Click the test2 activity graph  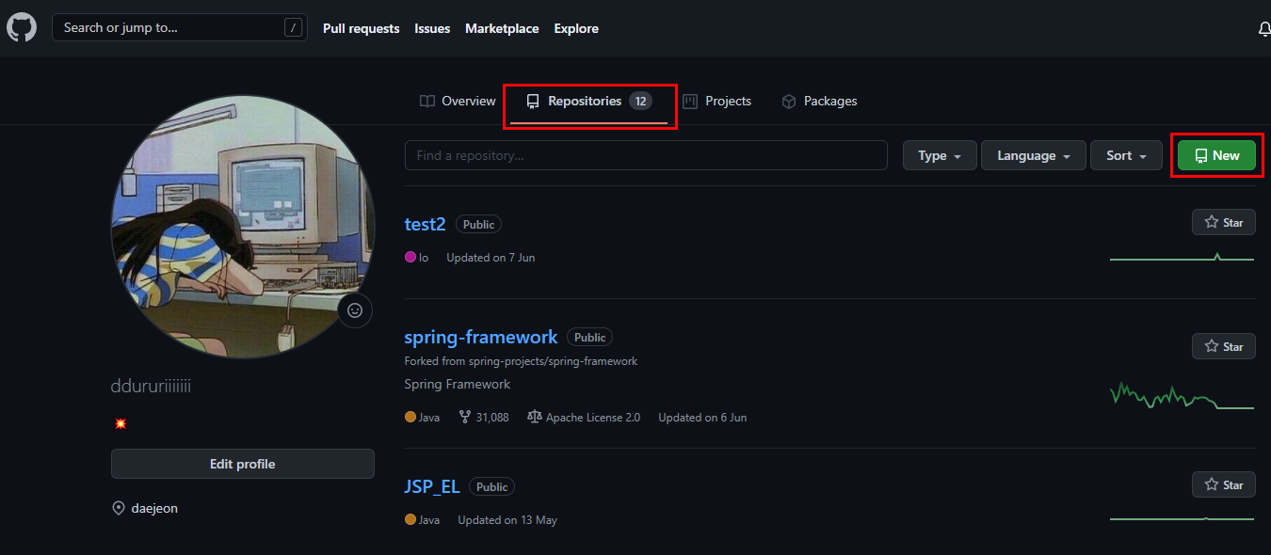1182,257
